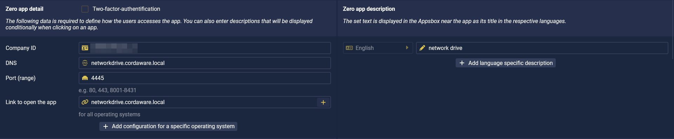674x139 pixels.
Task: Add language specific description
Action: click(x=505, y=63)
